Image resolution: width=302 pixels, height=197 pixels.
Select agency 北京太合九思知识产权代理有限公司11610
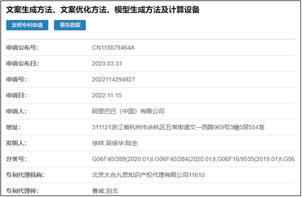(x=148, y=175)
